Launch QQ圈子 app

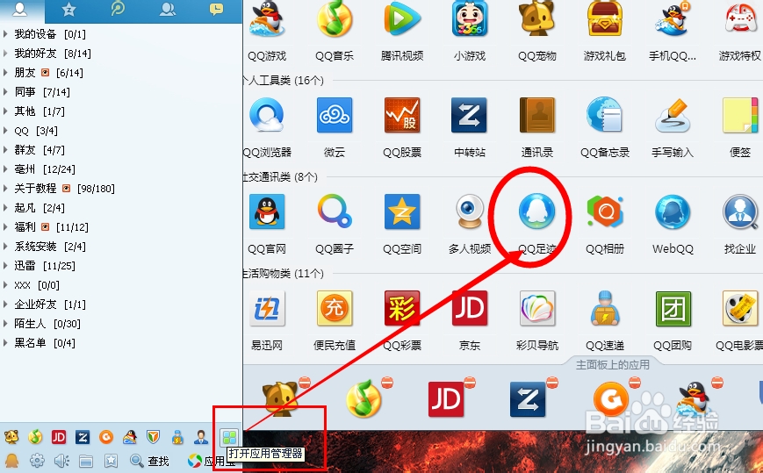[335, 211]
